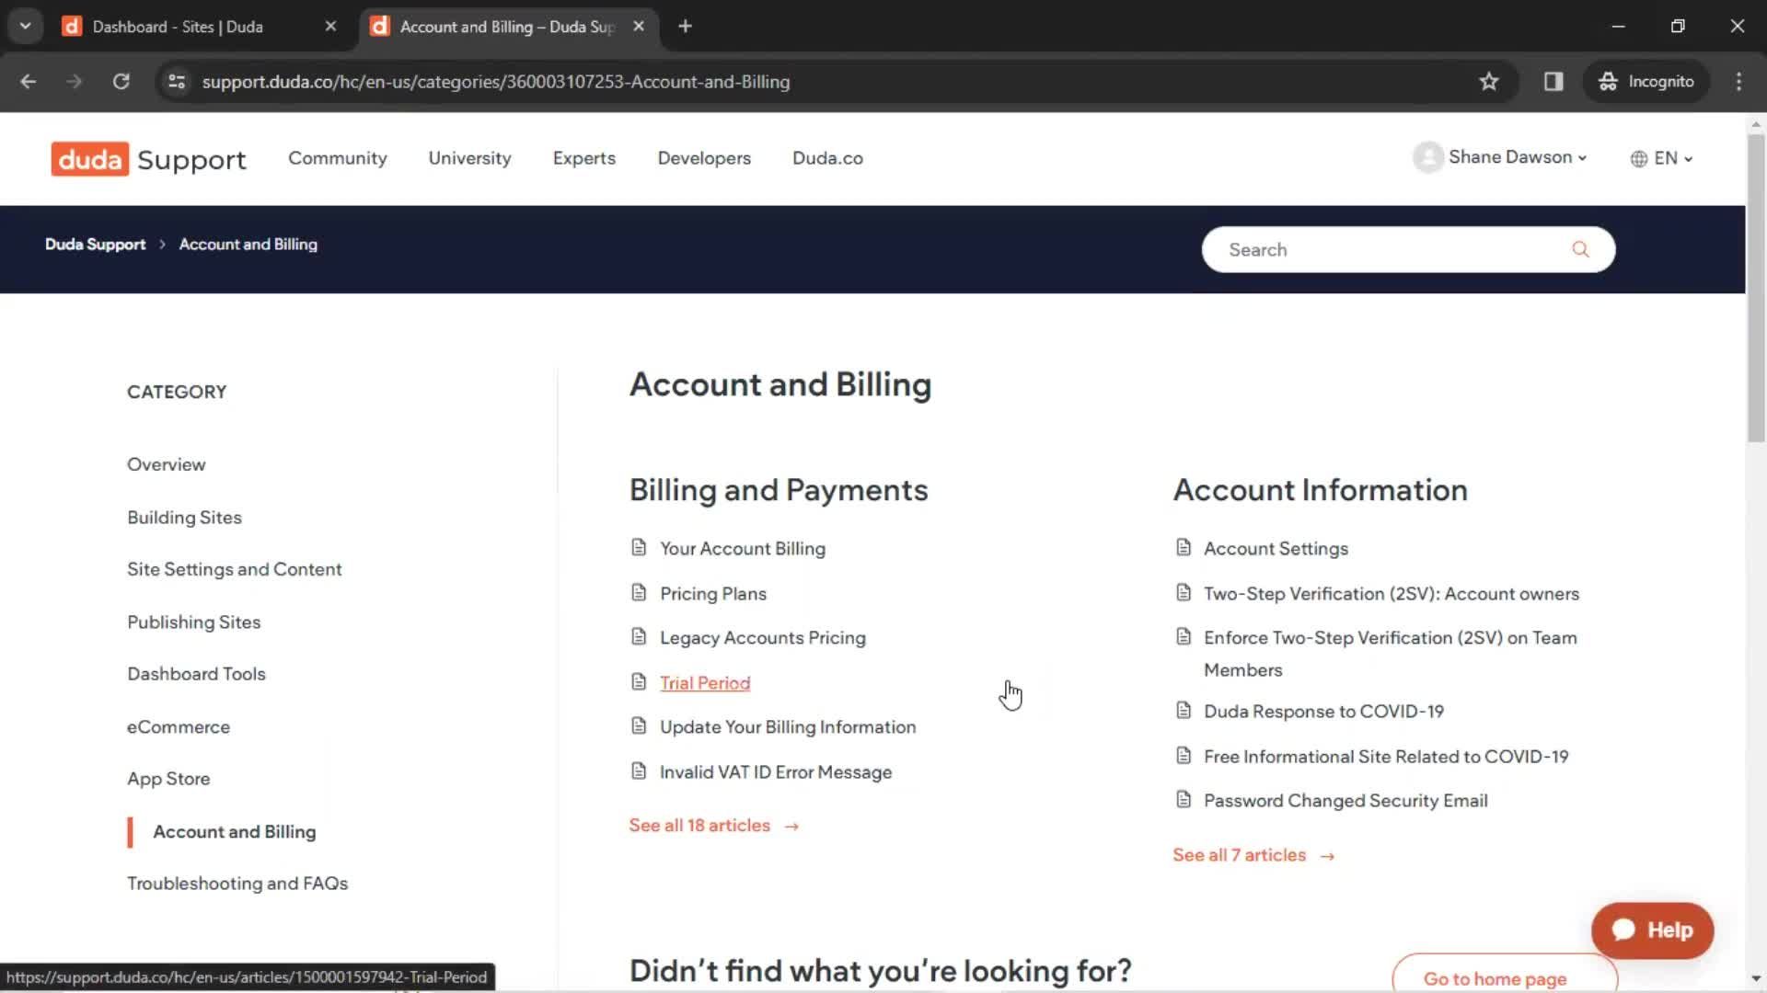Image resolution: width=1767 pixels, height=993 pixels.
Task: Open Account Settings article
Action: point(1276,548)
